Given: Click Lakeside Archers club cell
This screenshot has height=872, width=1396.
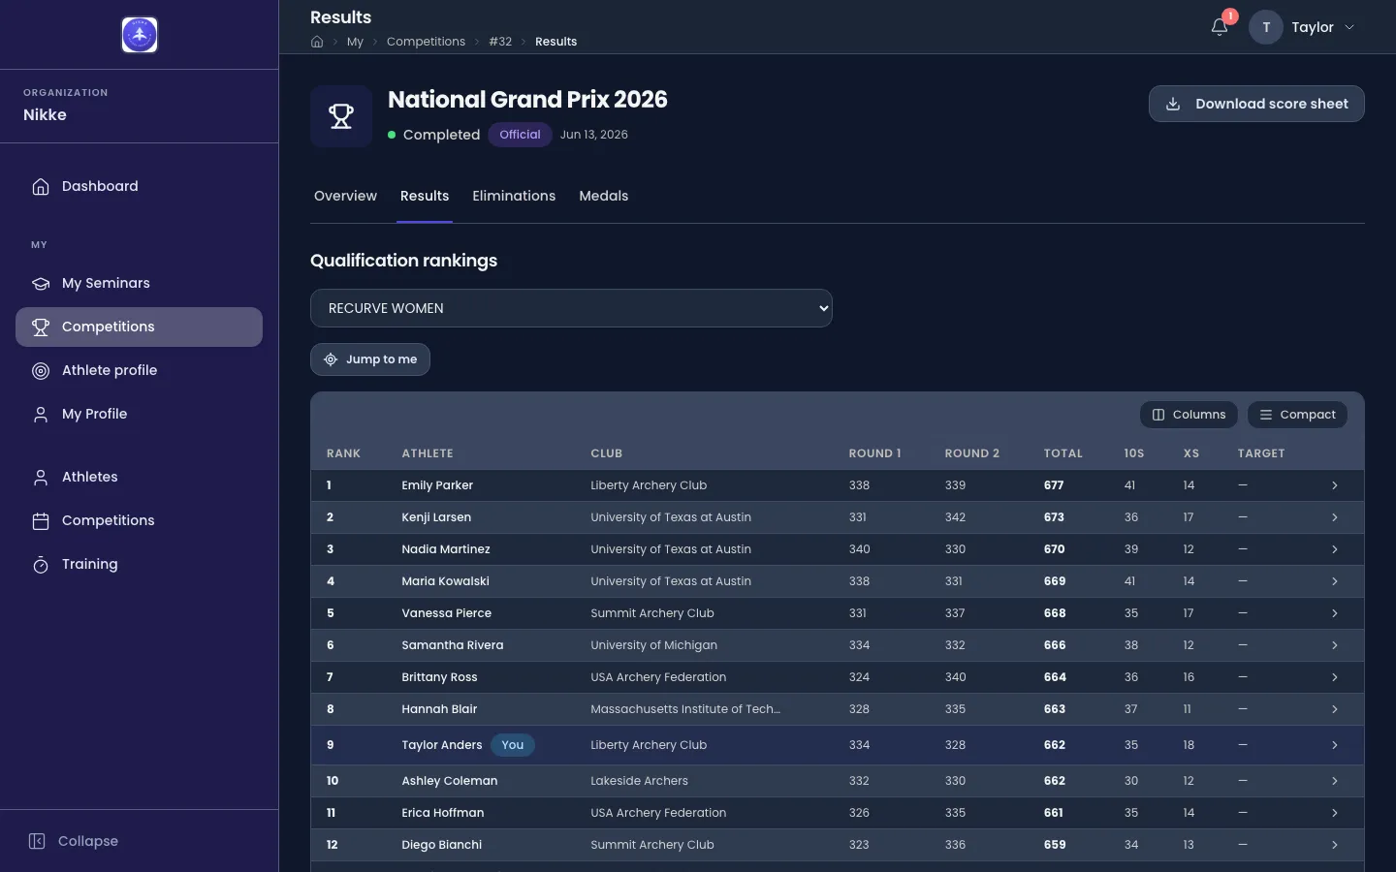Looking at the screenshot, I should [640, 781].
